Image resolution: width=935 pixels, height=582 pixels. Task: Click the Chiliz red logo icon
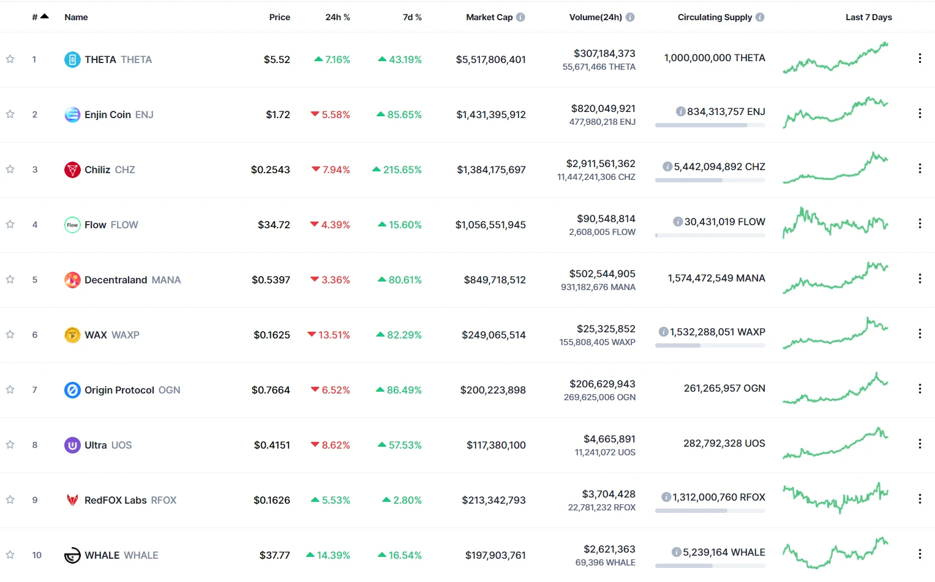click(x=72, y=170)
